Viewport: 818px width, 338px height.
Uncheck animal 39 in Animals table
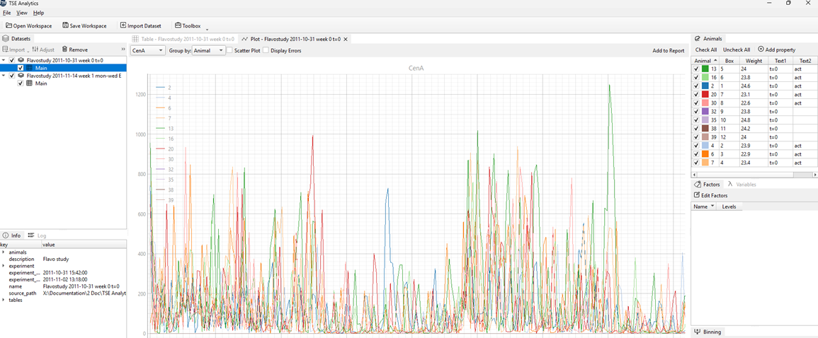coord(696,137)
